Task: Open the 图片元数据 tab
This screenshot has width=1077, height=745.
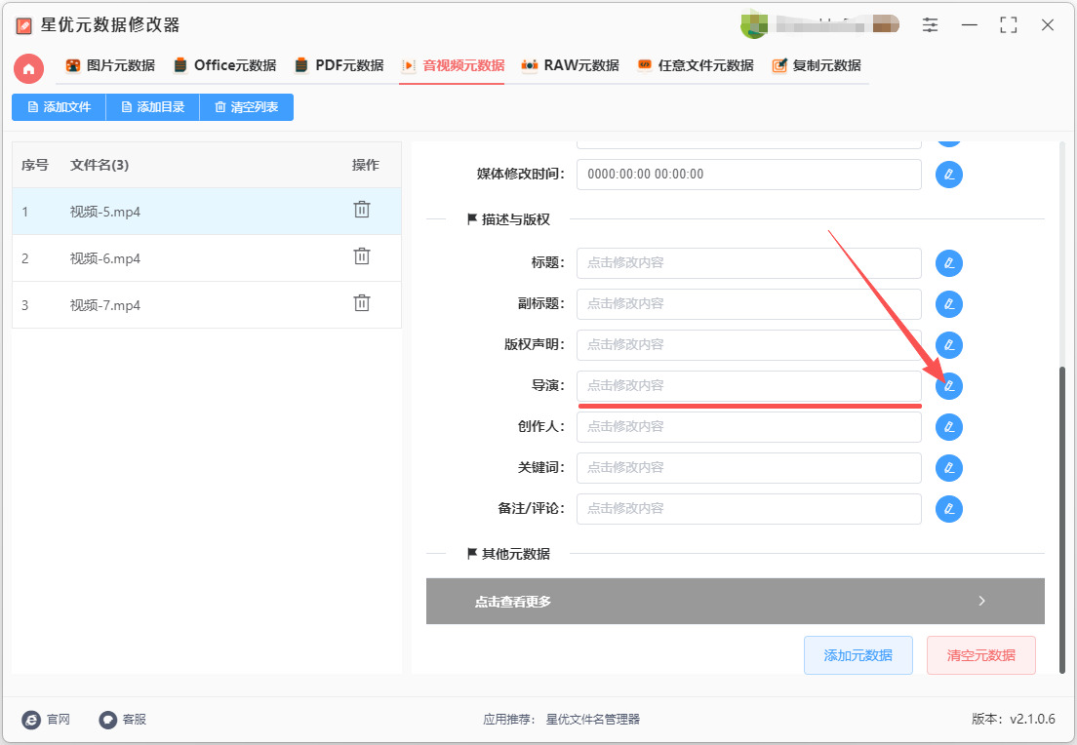Action: click(x=110, y=66)
